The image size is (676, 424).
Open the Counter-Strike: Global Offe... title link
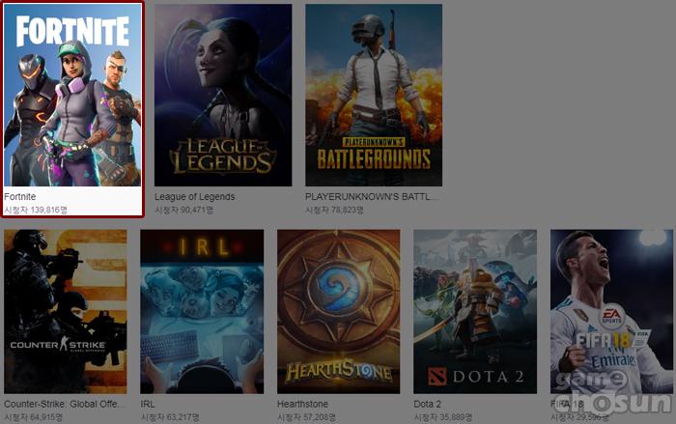tap(65, 405)
